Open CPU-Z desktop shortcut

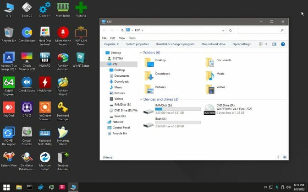coord(27,110)
